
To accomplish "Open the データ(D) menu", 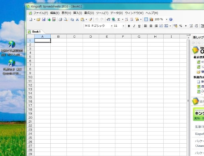I will point(117,13).
